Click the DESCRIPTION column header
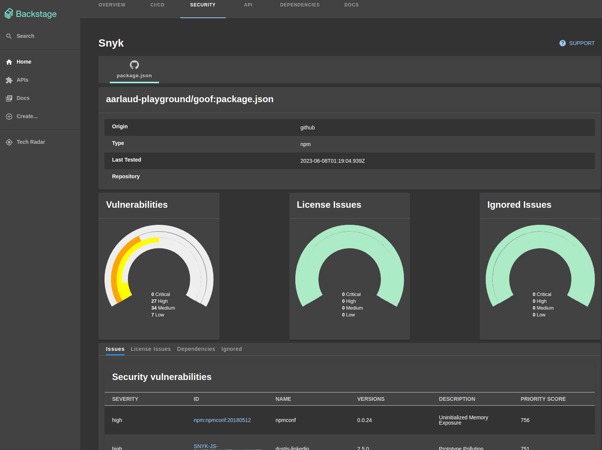 (457, 399)
